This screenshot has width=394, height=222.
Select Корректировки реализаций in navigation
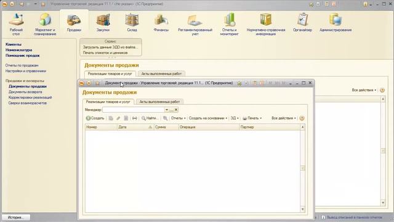coord(30,97)
